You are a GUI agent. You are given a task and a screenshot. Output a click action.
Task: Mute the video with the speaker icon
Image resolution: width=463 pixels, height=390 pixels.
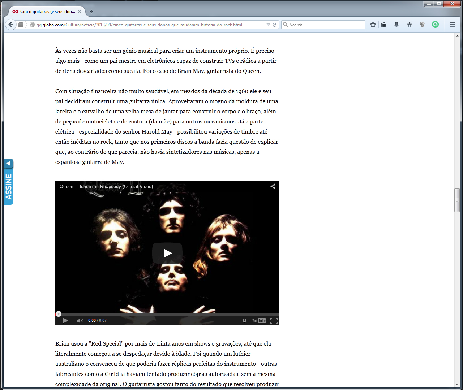coord(80,321)
